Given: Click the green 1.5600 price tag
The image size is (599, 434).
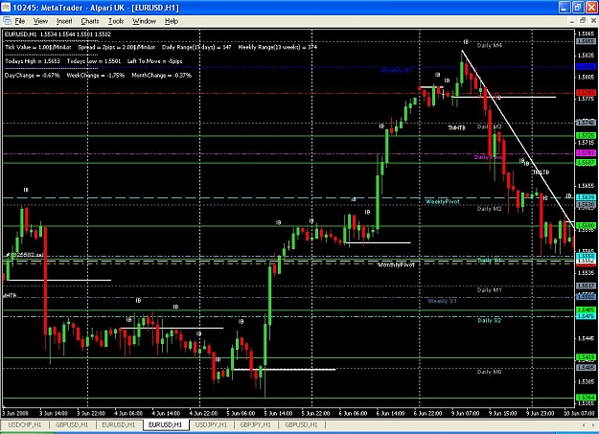Looking at the screenshot, I should (x=586, y=226).
